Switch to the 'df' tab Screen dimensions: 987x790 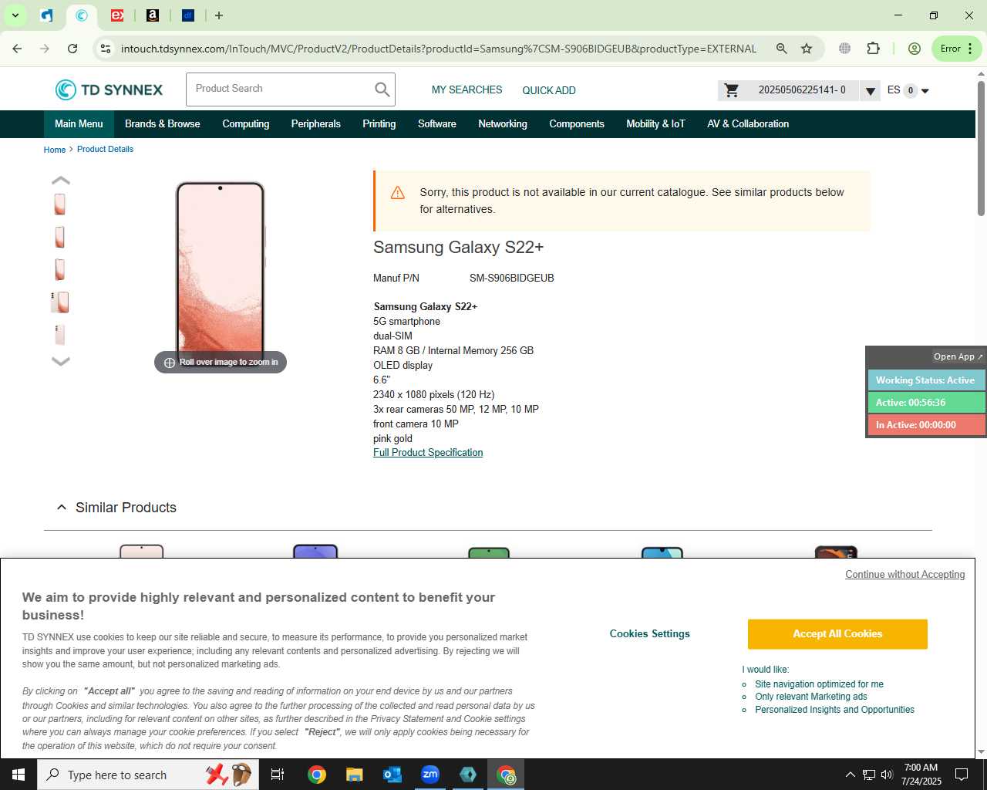coord(188,15)
